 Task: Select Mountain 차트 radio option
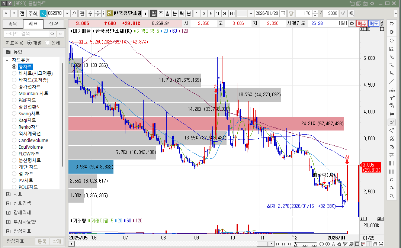[x=14, y=94]
